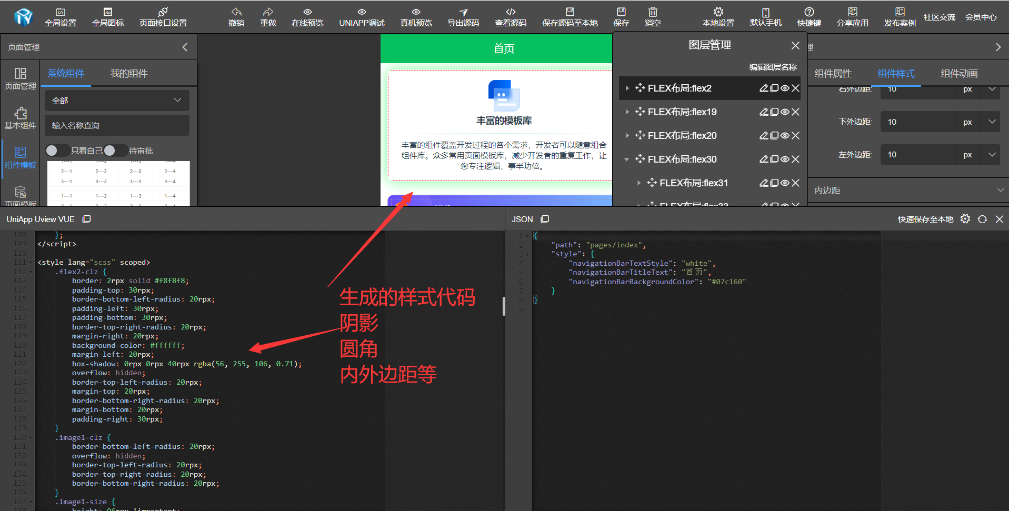Open 快捷键 shortcuts help

pos(809,17)
